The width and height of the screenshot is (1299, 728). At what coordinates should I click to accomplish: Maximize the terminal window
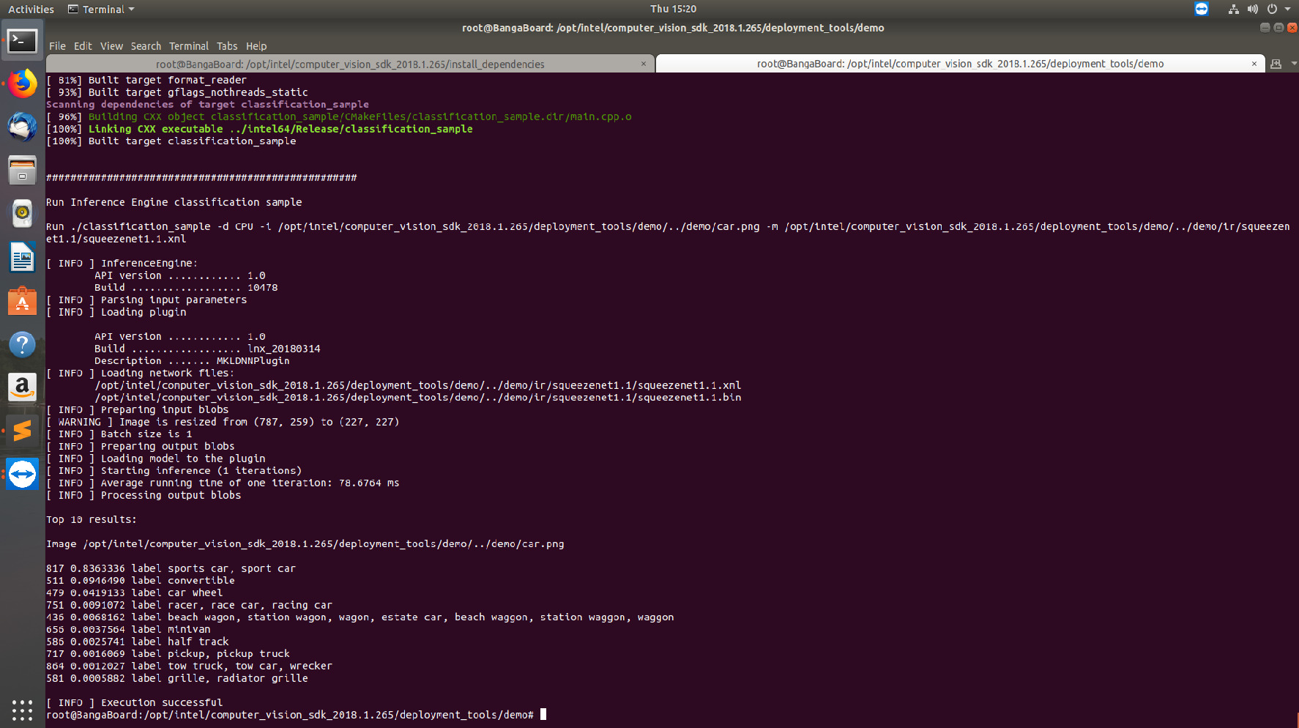pos(1278,27)
